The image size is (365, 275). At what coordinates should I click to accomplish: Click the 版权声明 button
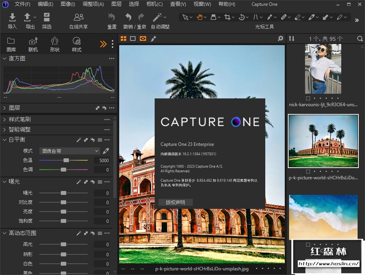(x=175, y=202)
